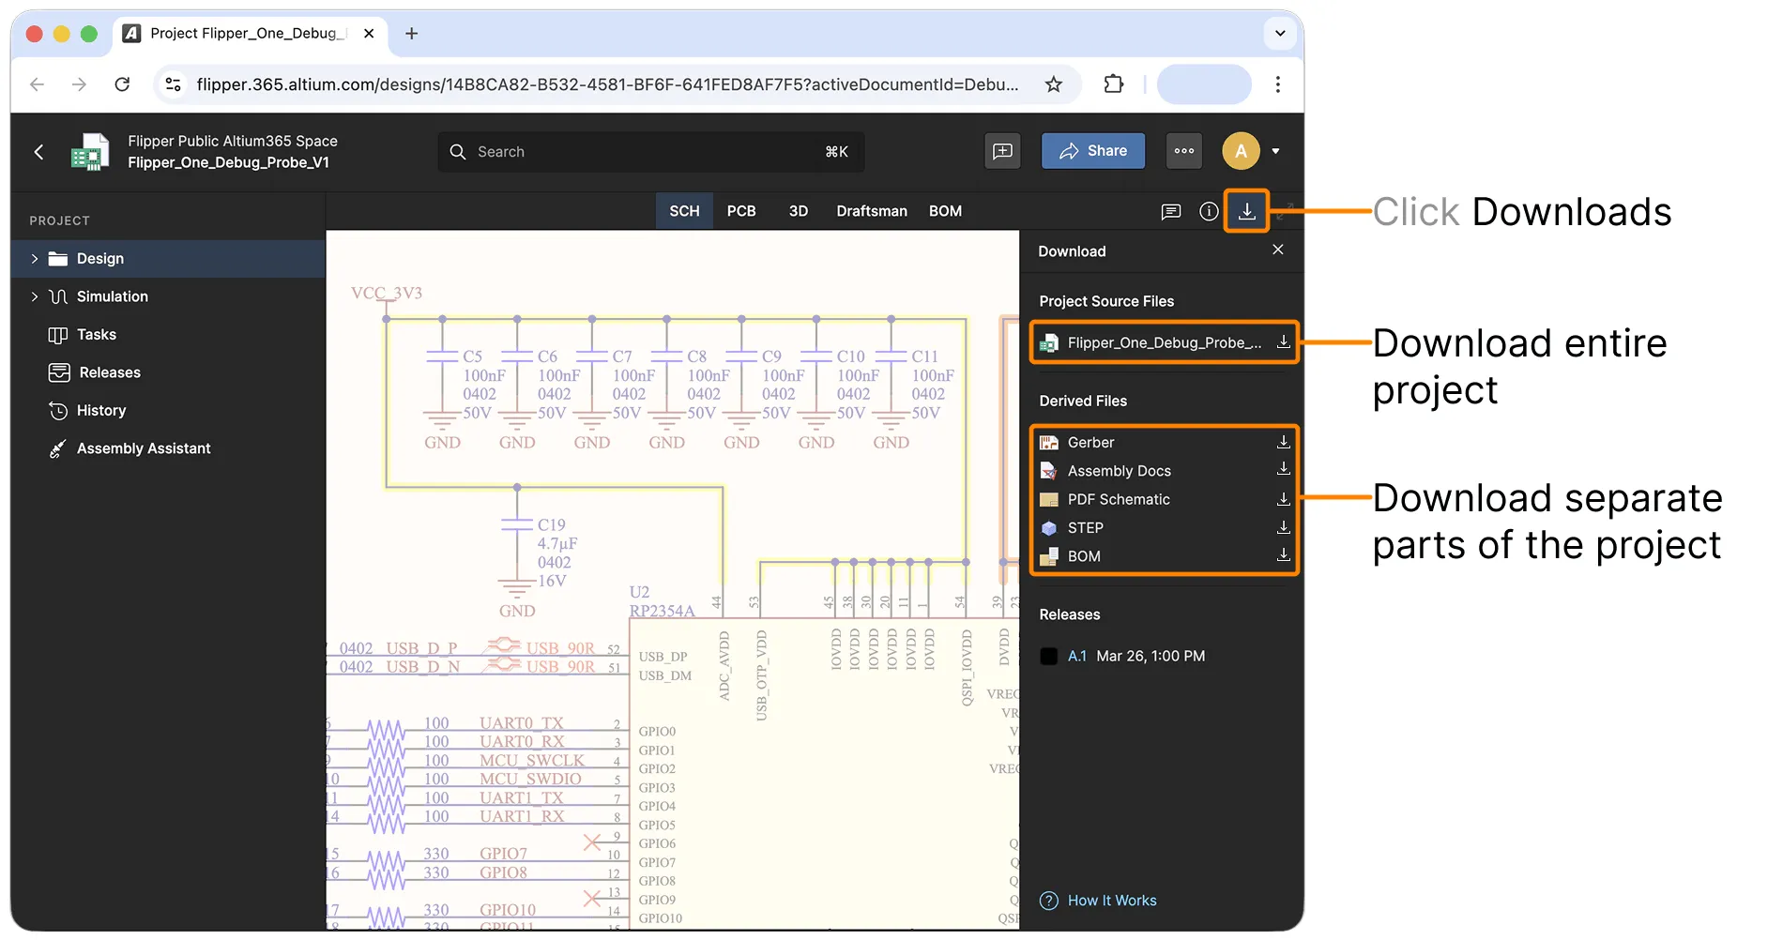Open Assembly Assistant in the sidebar
Image resolution: width=1783 pixels, height=940 pixels.
point(143,448)
